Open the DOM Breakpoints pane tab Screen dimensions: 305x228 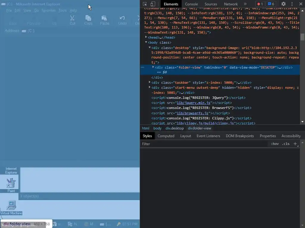click(240, 136)
